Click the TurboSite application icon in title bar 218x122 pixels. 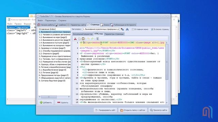pyautogui.click(x=38, y=16)
